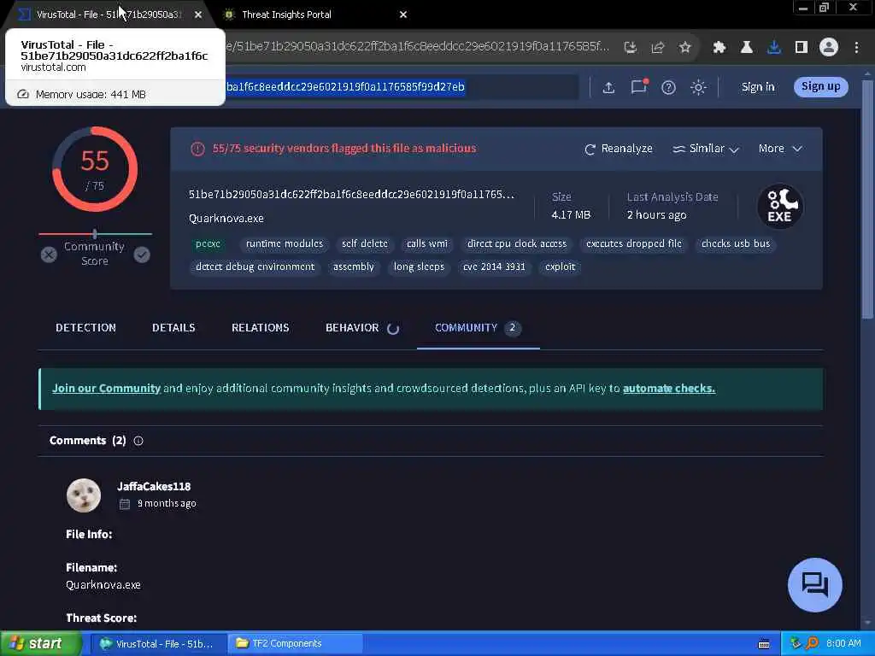
Task: Click the VirusTotal taskbar window button
Action: (158, 644)
